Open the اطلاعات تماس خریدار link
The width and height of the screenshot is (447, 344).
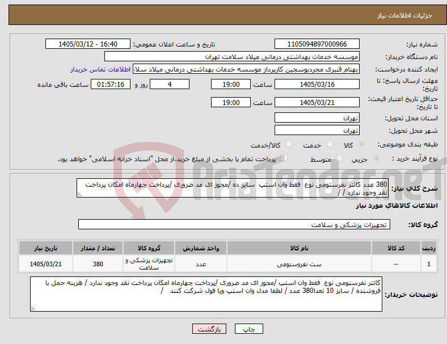tap(100, 69)
